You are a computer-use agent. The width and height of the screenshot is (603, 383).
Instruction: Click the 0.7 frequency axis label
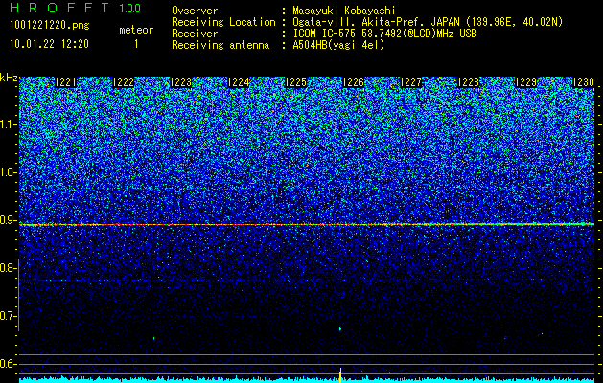click(x=8, y=316)
